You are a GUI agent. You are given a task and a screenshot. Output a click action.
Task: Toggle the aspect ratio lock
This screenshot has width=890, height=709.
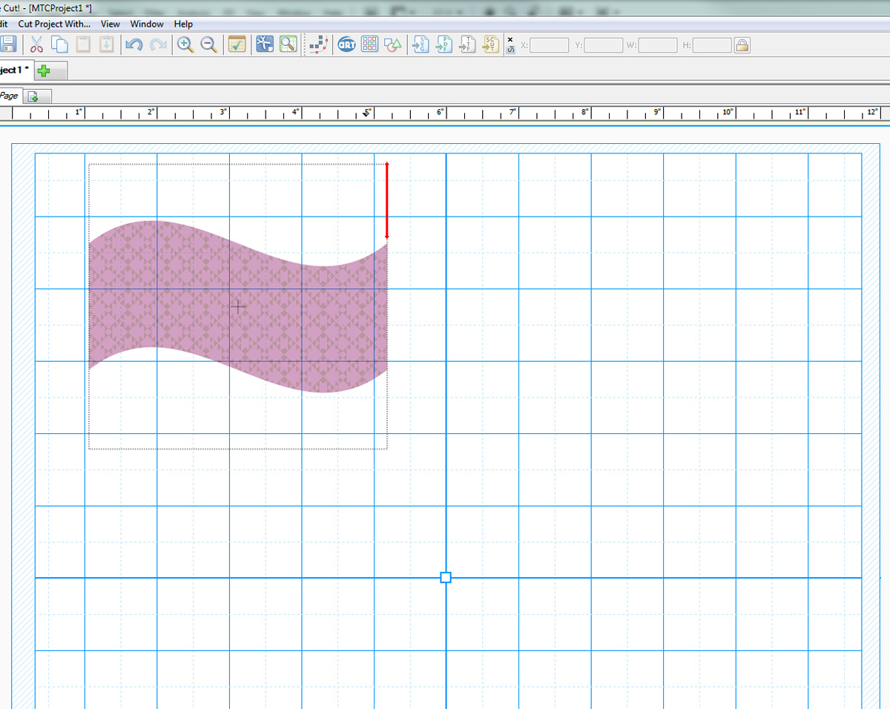tap(742, 45)
